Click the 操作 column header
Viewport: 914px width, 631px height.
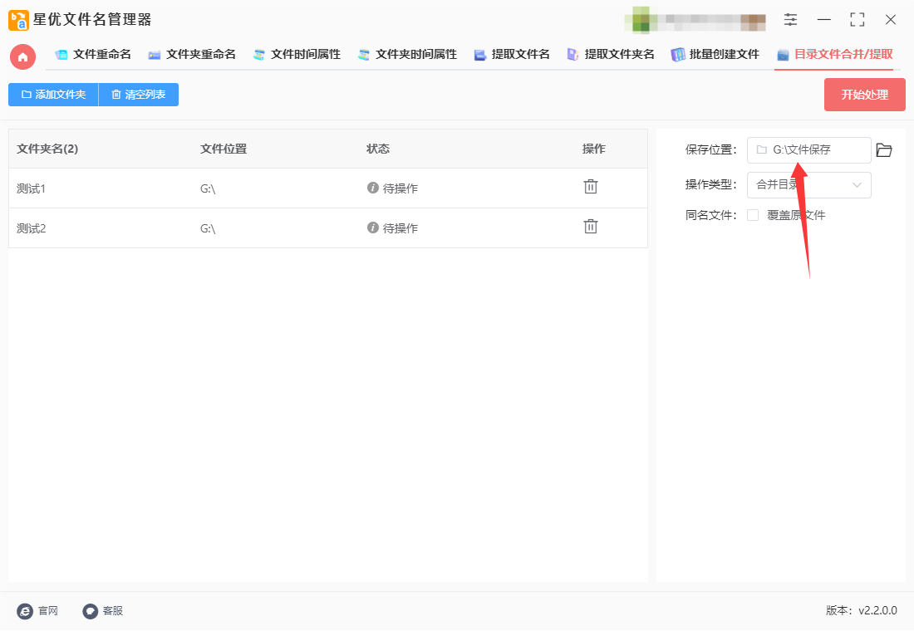(x=593, y=149)
